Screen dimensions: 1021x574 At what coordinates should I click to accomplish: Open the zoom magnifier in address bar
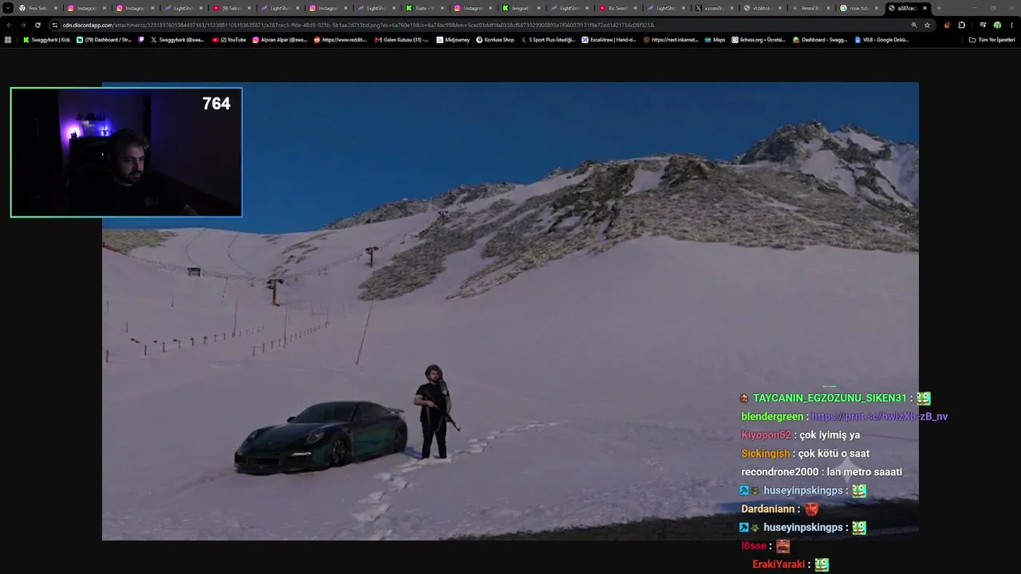click(914, 25)
